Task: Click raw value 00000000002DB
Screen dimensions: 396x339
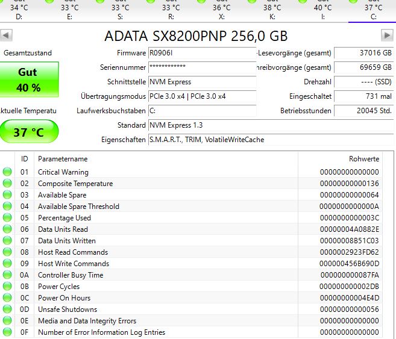Action: [x=349, y=287]
